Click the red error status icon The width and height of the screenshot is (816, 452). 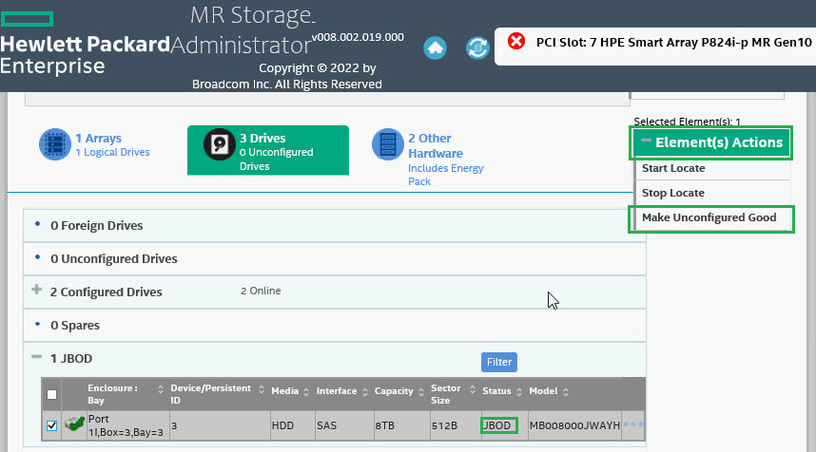click(516, 42)
